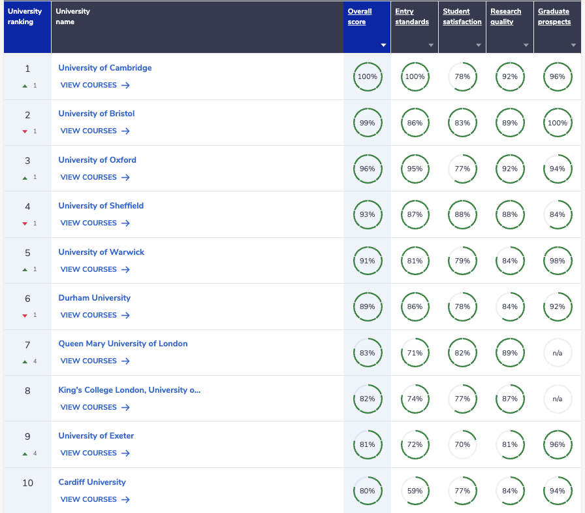
Task: Click the Student satisfaction sort arrow
Action: coord(479,45)
